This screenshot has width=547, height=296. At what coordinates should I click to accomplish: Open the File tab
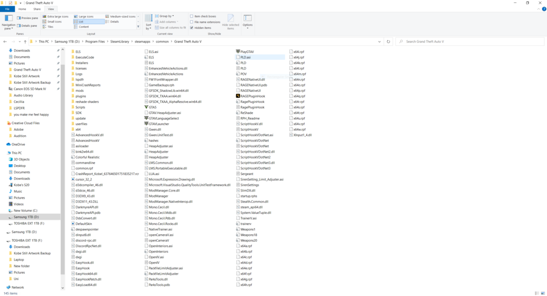point(7,9)
